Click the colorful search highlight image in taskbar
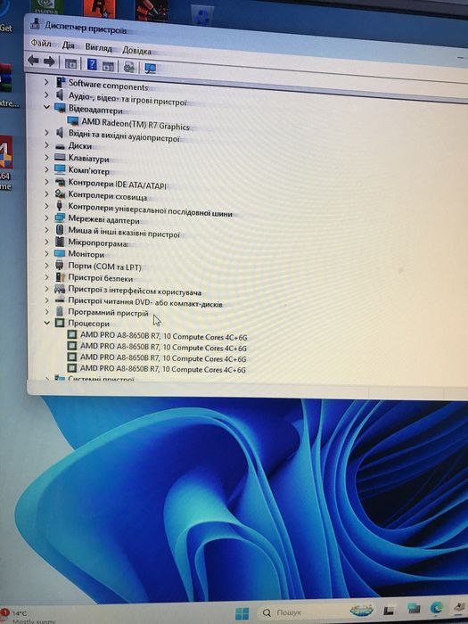Screen dimensions: 468x624 point(361,610)
